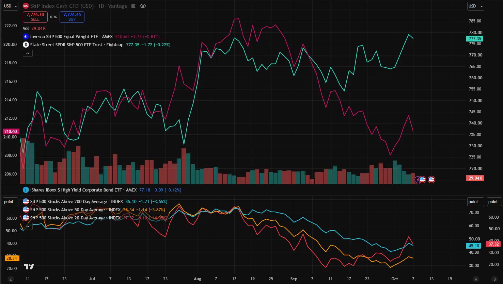
Task: Click the iShares blue info logo
Action: coord(26,190)
